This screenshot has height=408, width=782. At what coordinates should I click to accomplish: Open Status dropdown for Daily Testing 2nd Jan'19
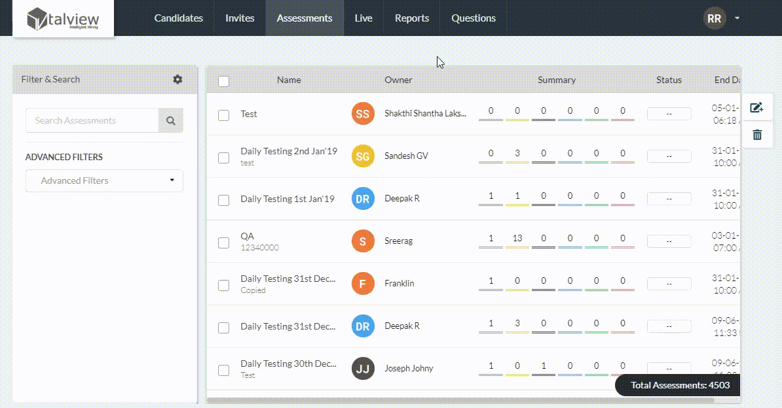669,156
